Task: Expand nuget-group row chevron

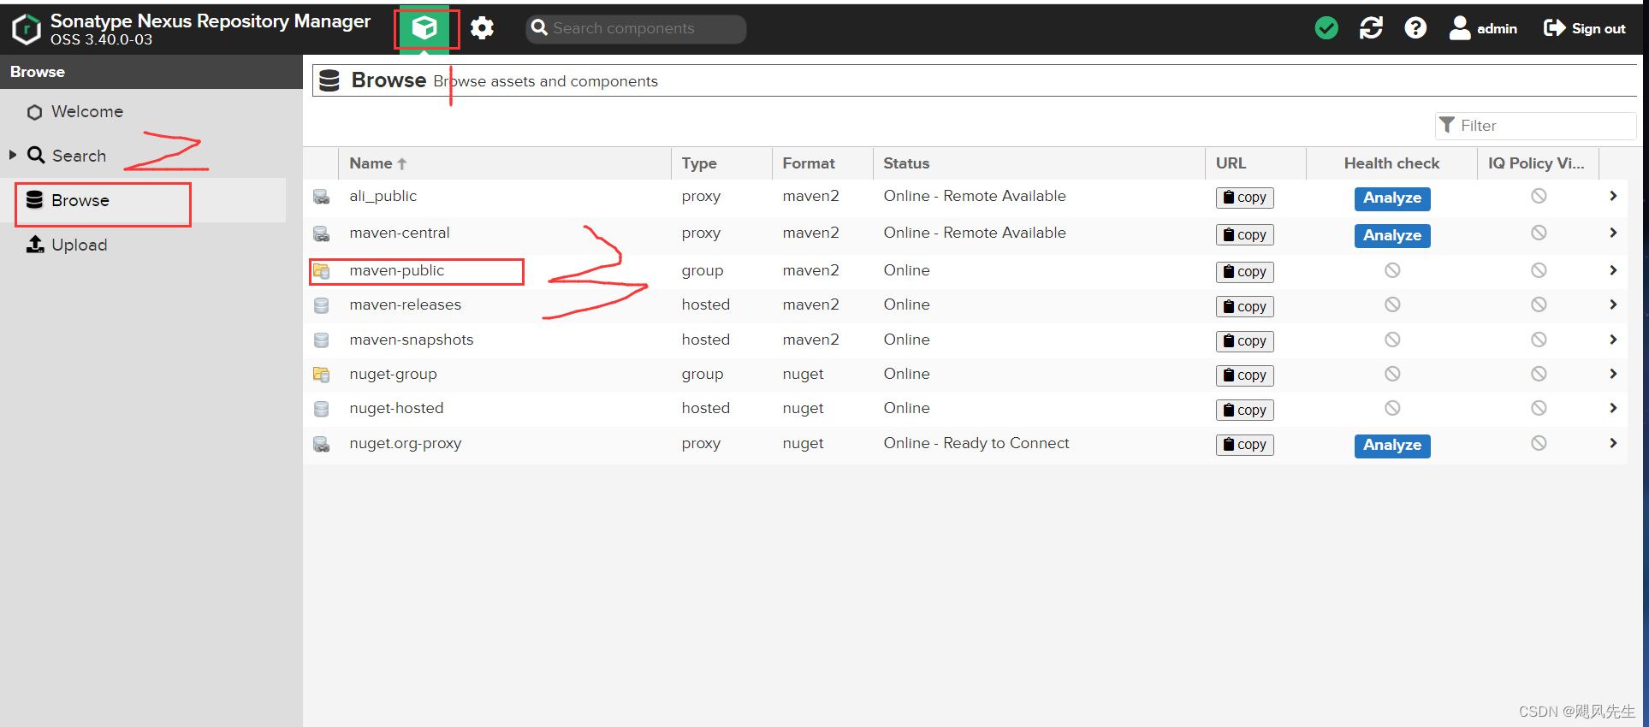Action: point(1613,374)
